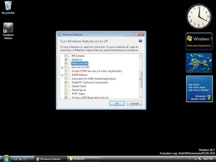Screen dimensions: 216x162
Task: Click the feature list scrollbar thumb
Action: point(140,79)
